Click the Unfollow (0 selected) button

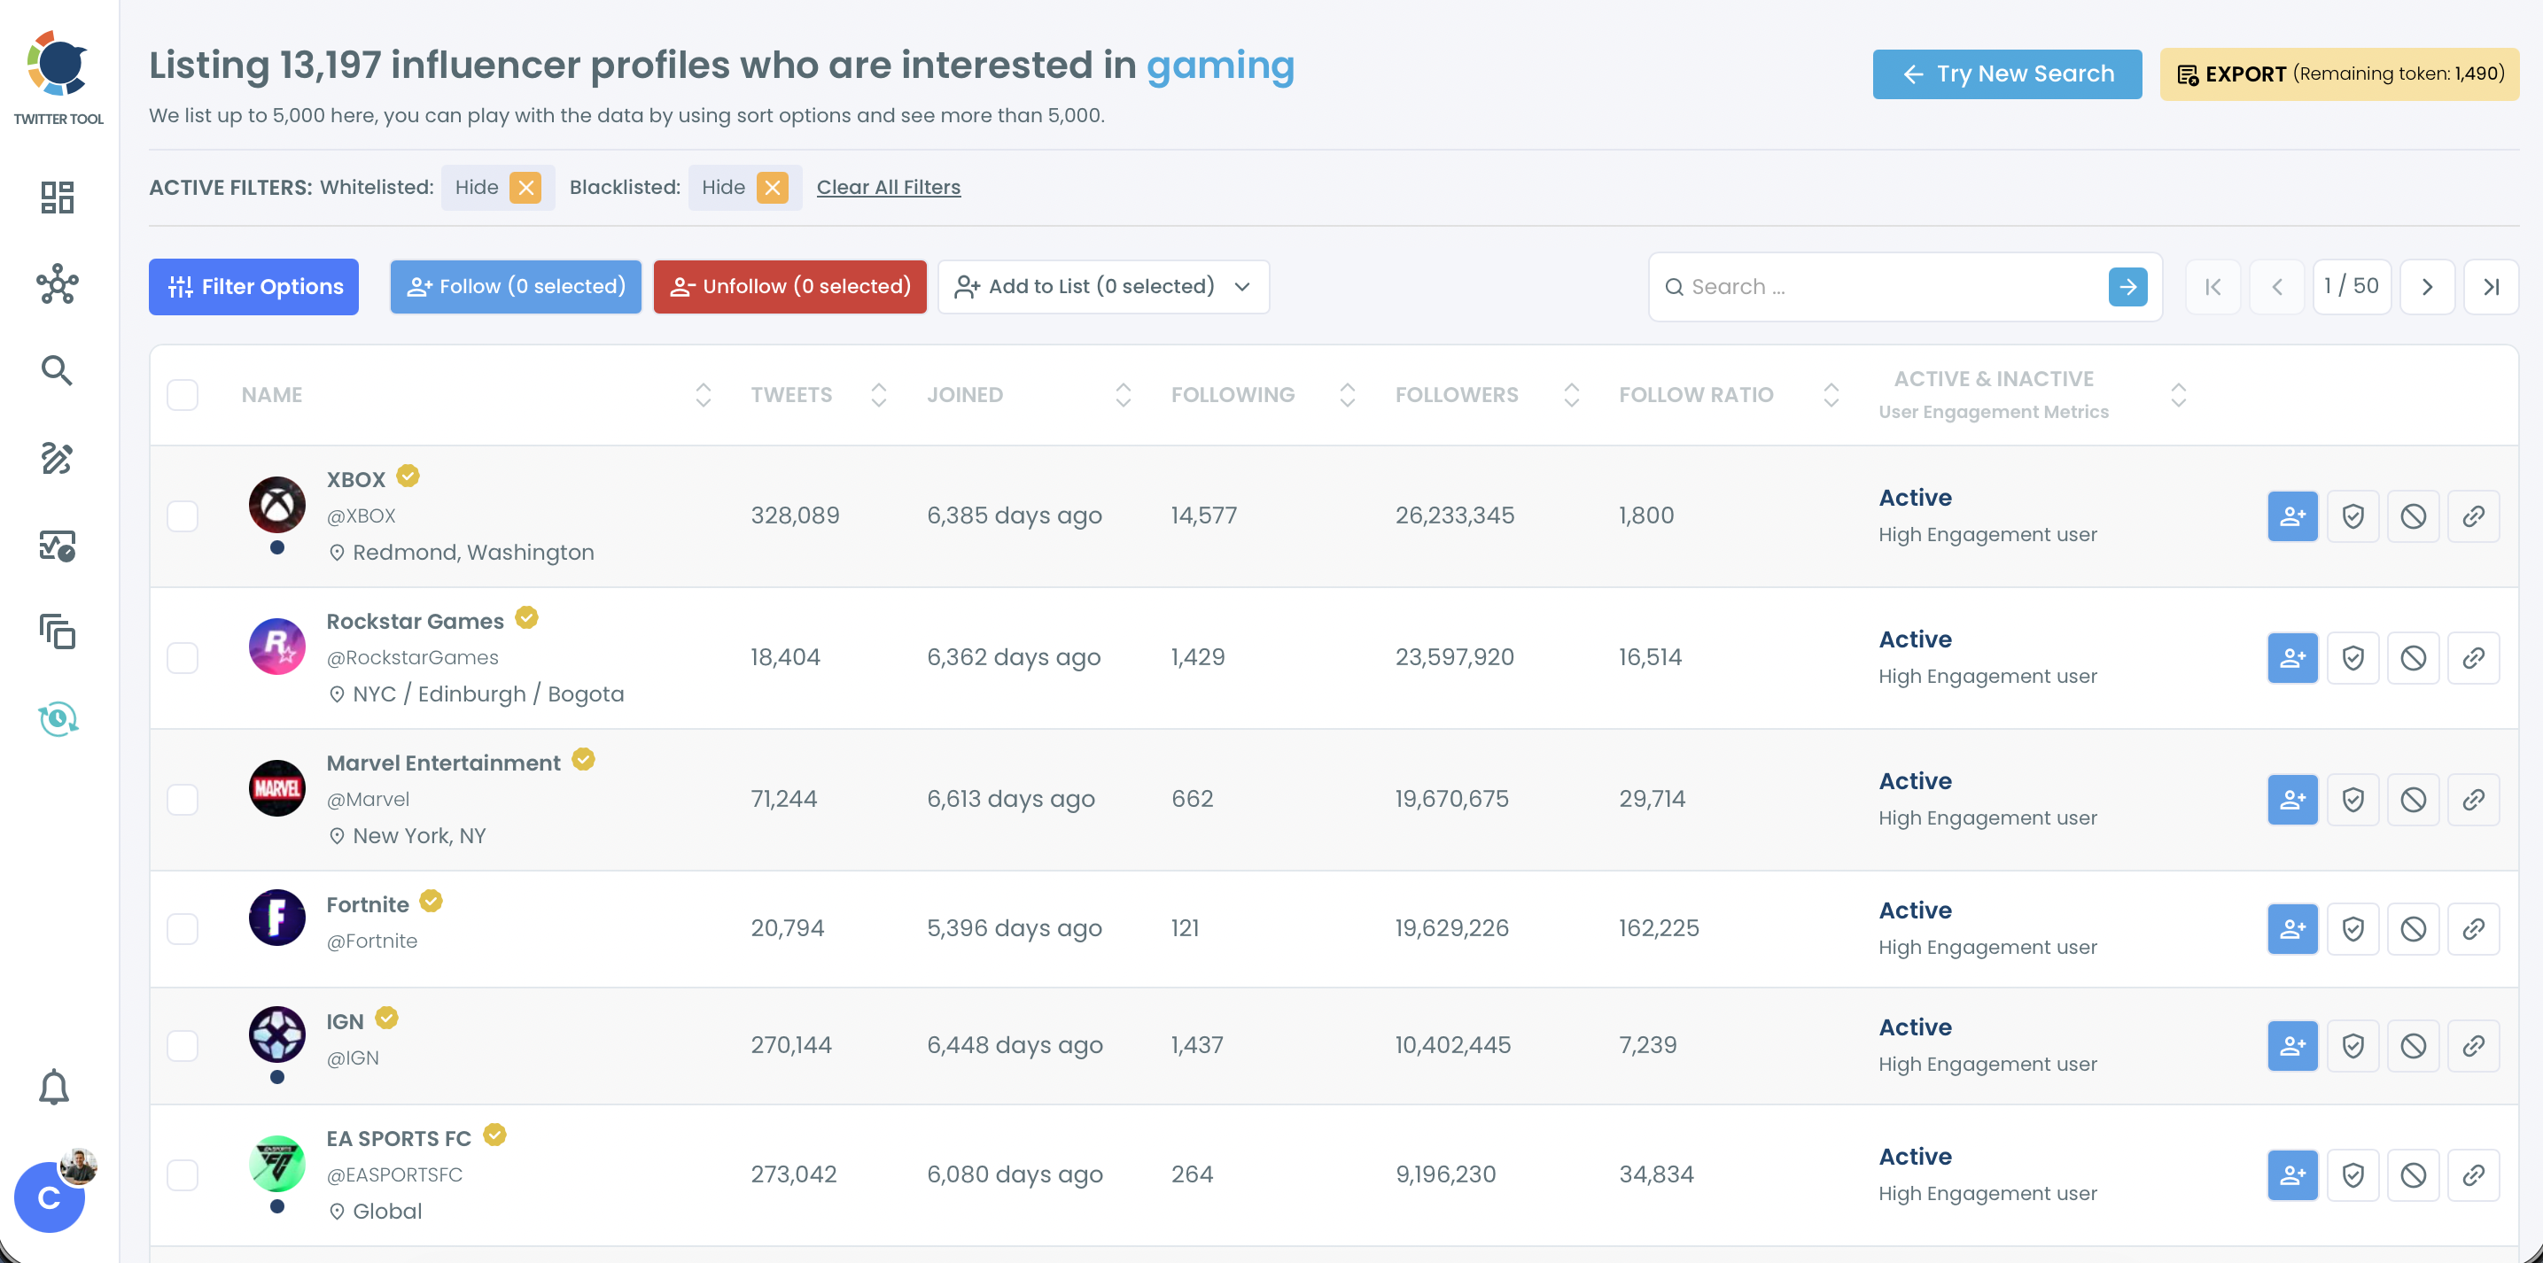tap(789, 287)
